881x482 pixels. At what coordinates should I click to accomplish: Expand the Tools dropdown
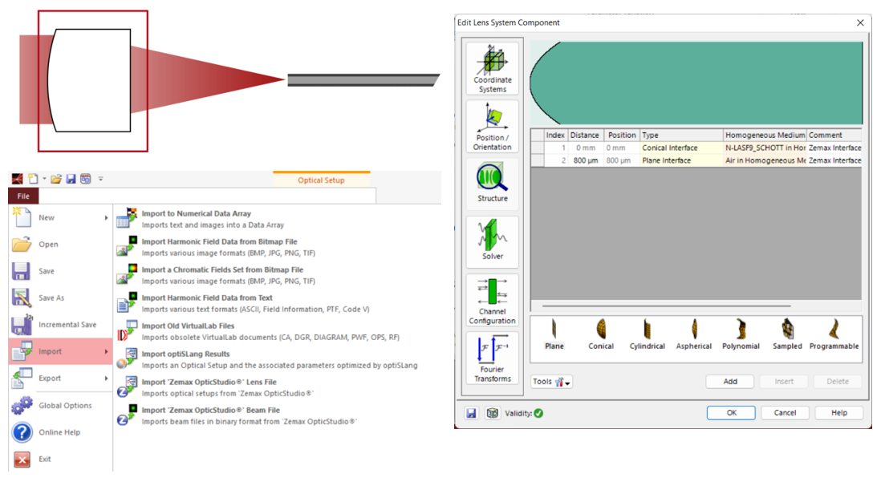click(x=551, y=382)
